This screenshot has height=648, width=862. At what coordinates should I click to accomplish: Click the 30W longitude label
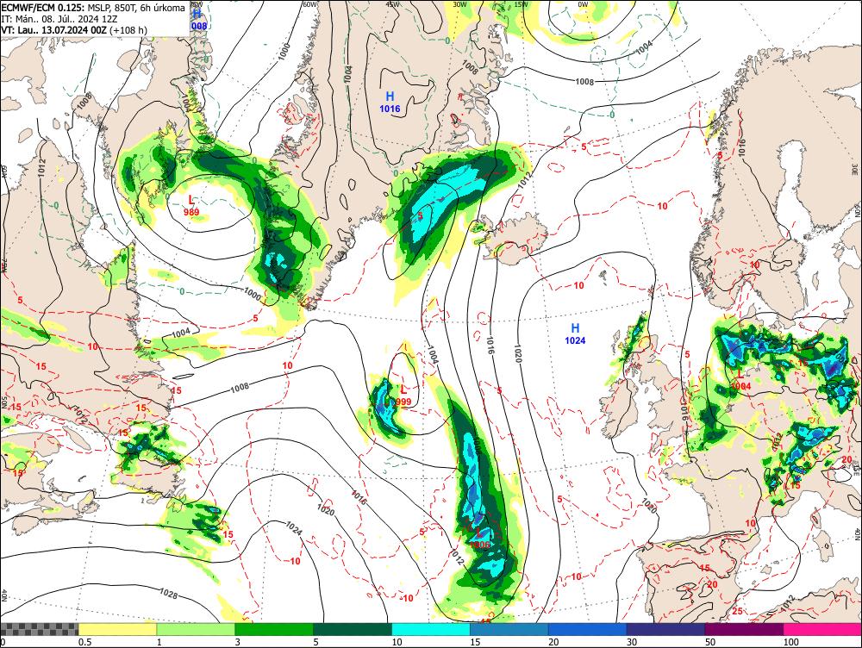coord(459,3)
